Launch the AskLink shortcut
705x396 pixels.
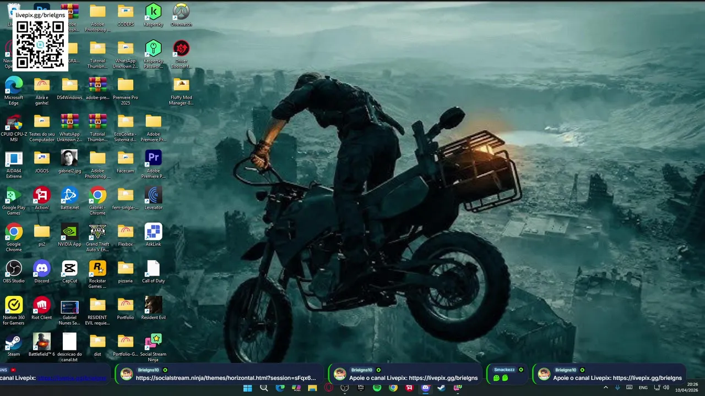coord(153,235)
